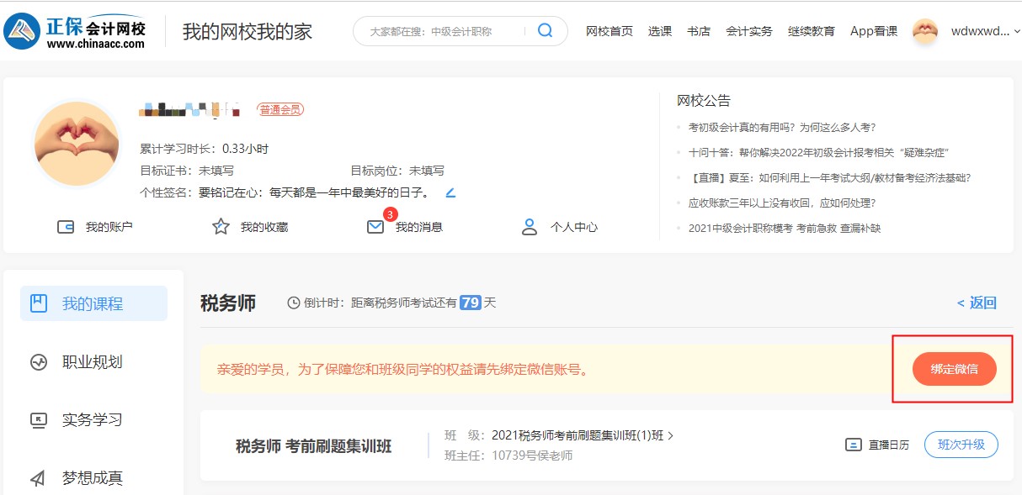Expand class 2021税务师考前刷题集训班(1)班
The height and width of the screenshot is (495, 1022).
(x=583, y=435)
